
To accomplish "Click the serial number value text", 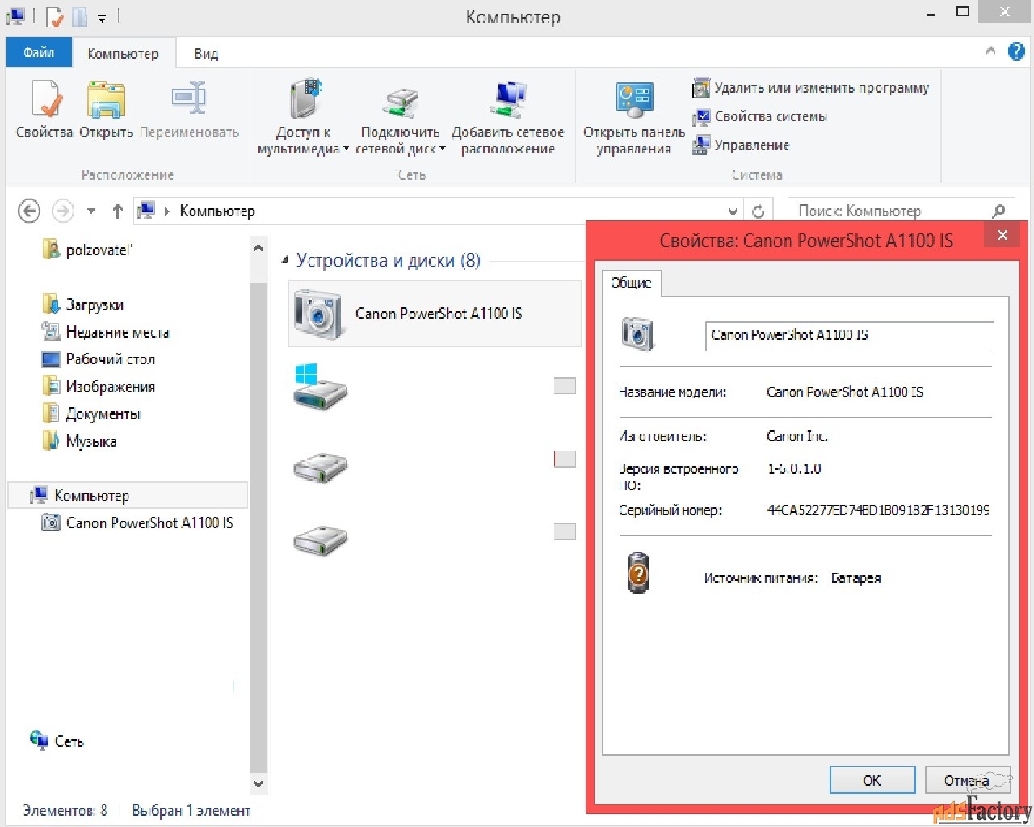I will pyautogui.click(x=878, y=510).
